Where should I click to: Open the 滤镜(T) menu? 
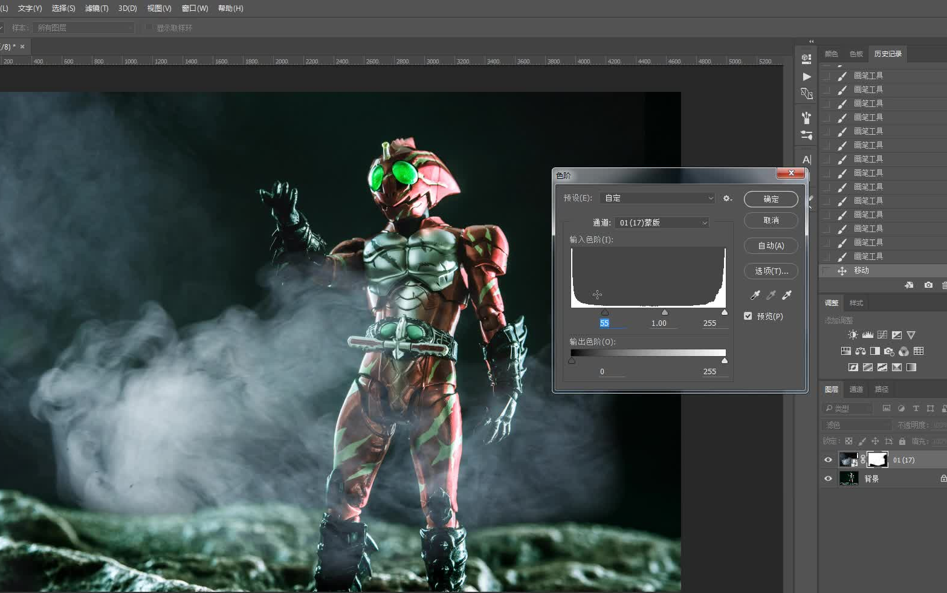coord(97,8)
